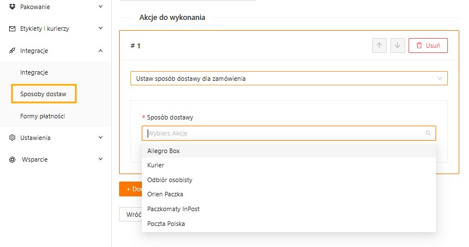Delete action with the Usuń button

point(427,46)
